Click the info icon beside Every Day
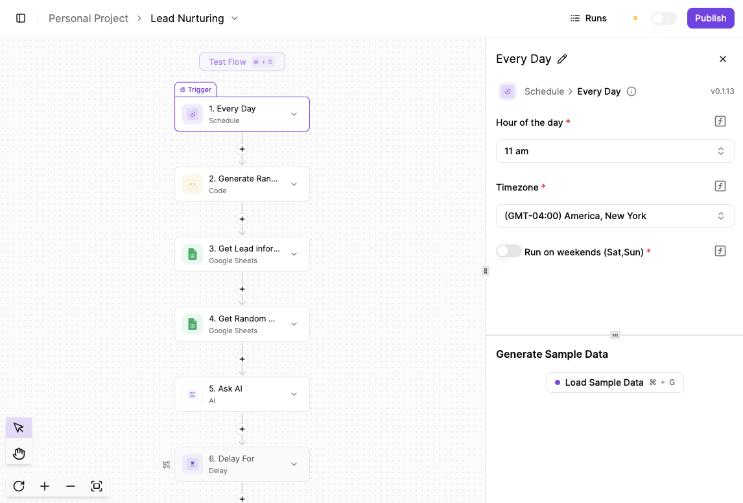This screenshot has height=503, width=743. tap(631, 91)
